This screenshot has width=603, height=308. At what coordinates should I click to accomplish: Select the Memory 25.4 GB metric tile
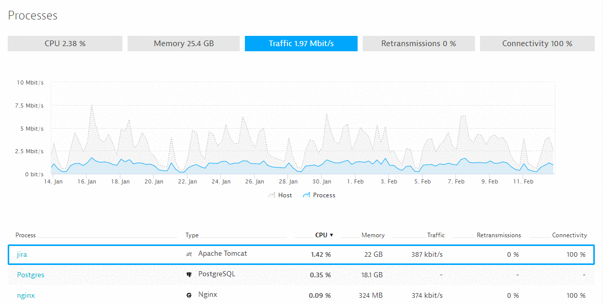183,44
